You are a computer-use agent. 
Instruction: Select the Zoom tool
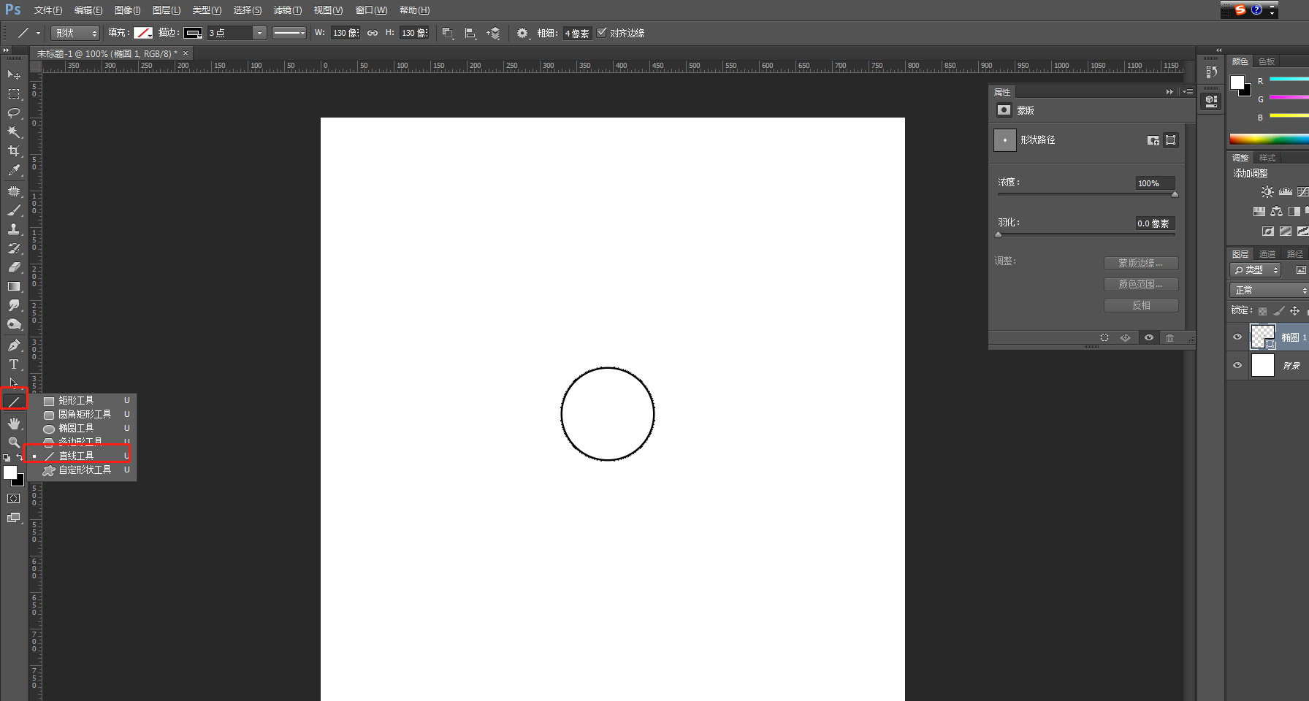click(13, 442)
